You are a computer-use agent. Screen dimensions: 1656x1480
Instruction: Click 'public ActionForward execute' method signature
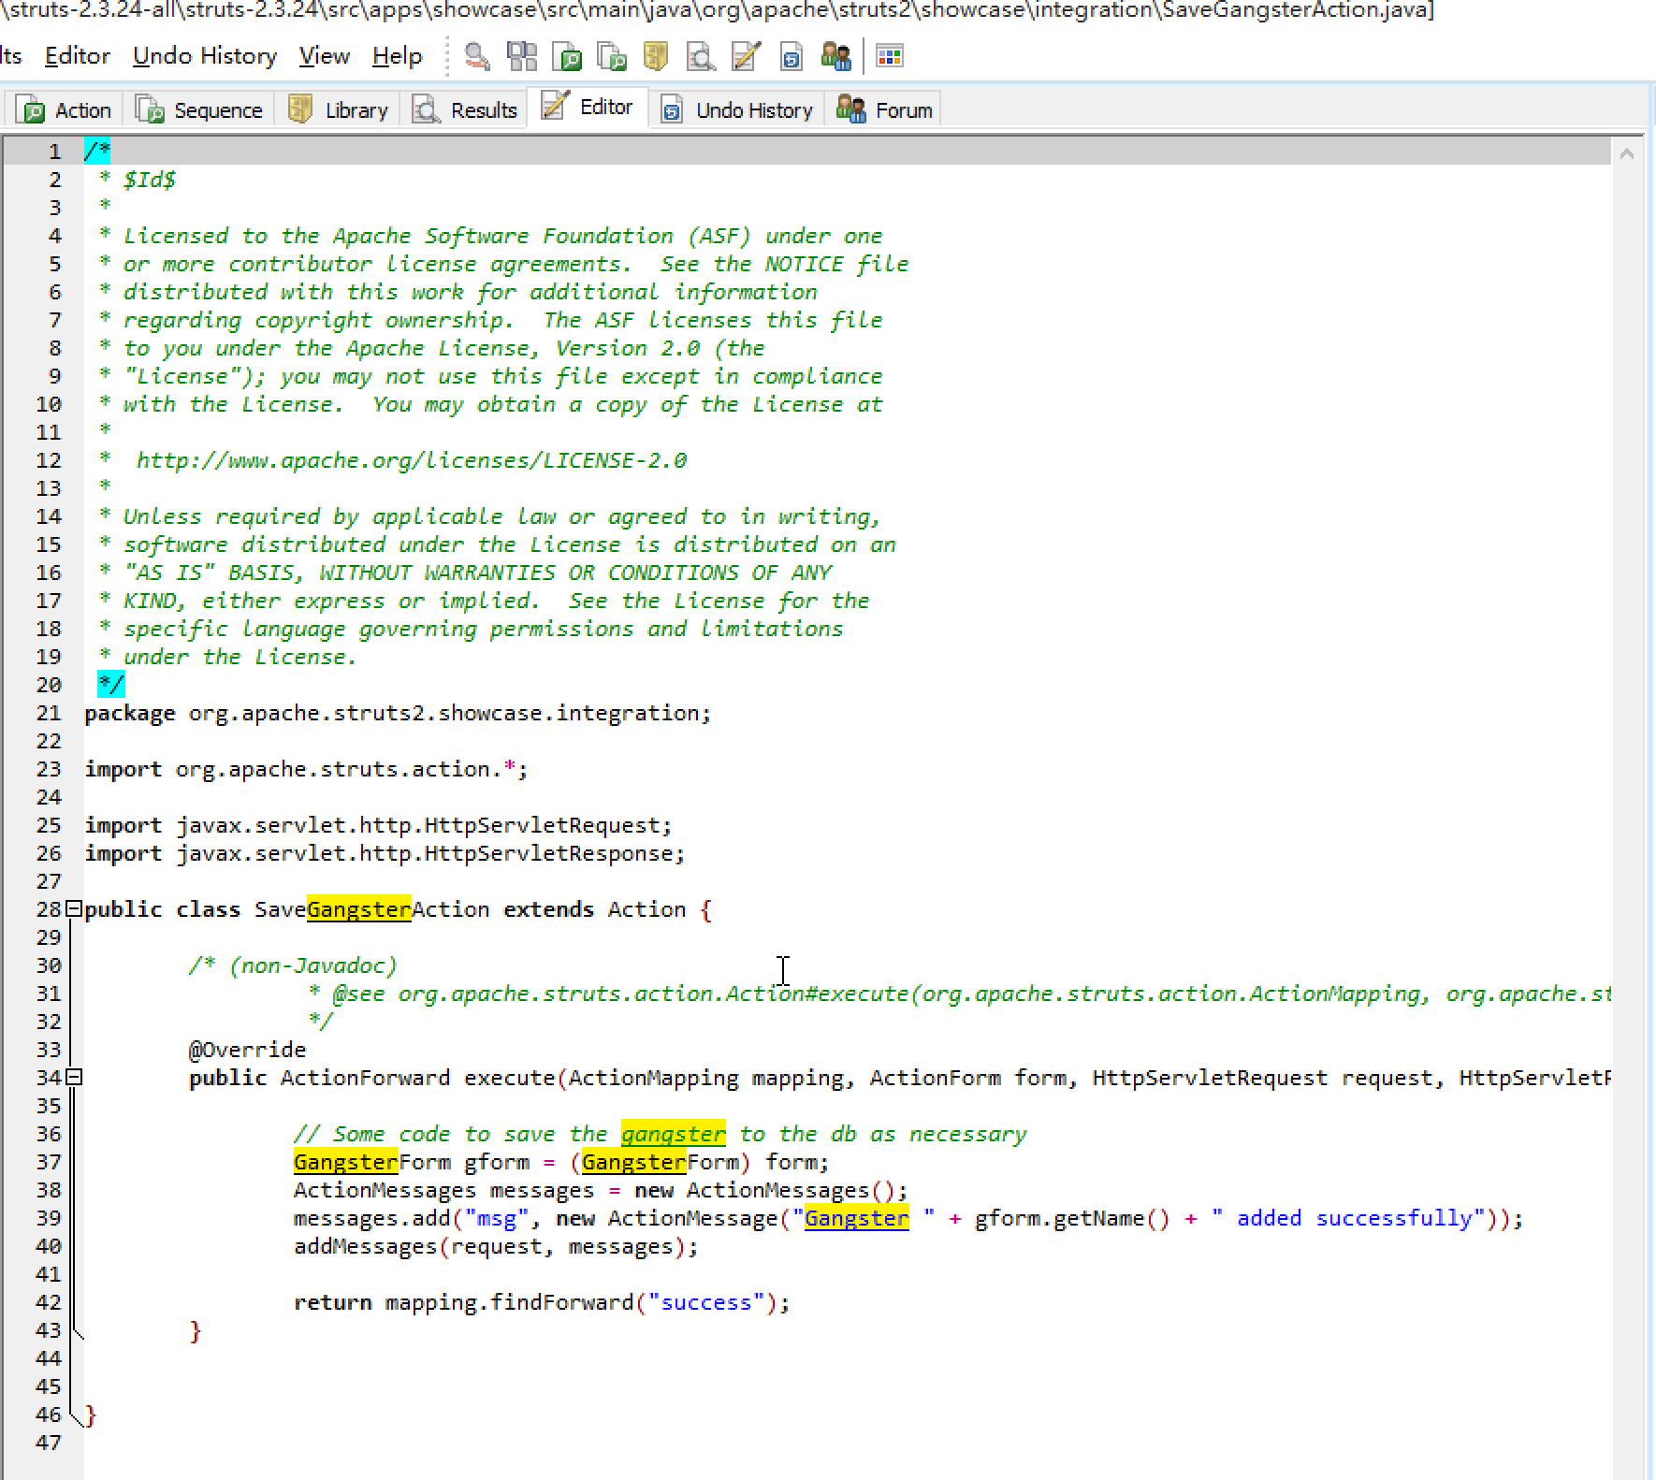point(899,1078)
